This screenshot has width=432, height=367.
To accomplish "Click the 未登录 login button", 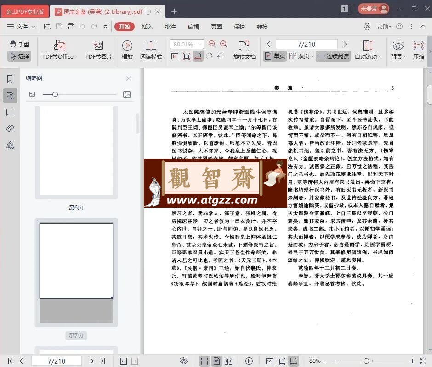I will [x=373, y=9].
